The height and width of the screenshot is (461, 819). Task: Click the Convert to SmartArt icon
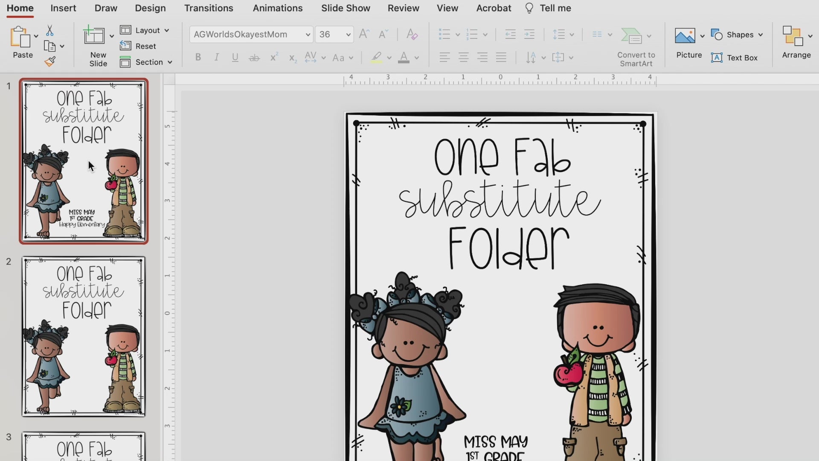click(631, 36)
